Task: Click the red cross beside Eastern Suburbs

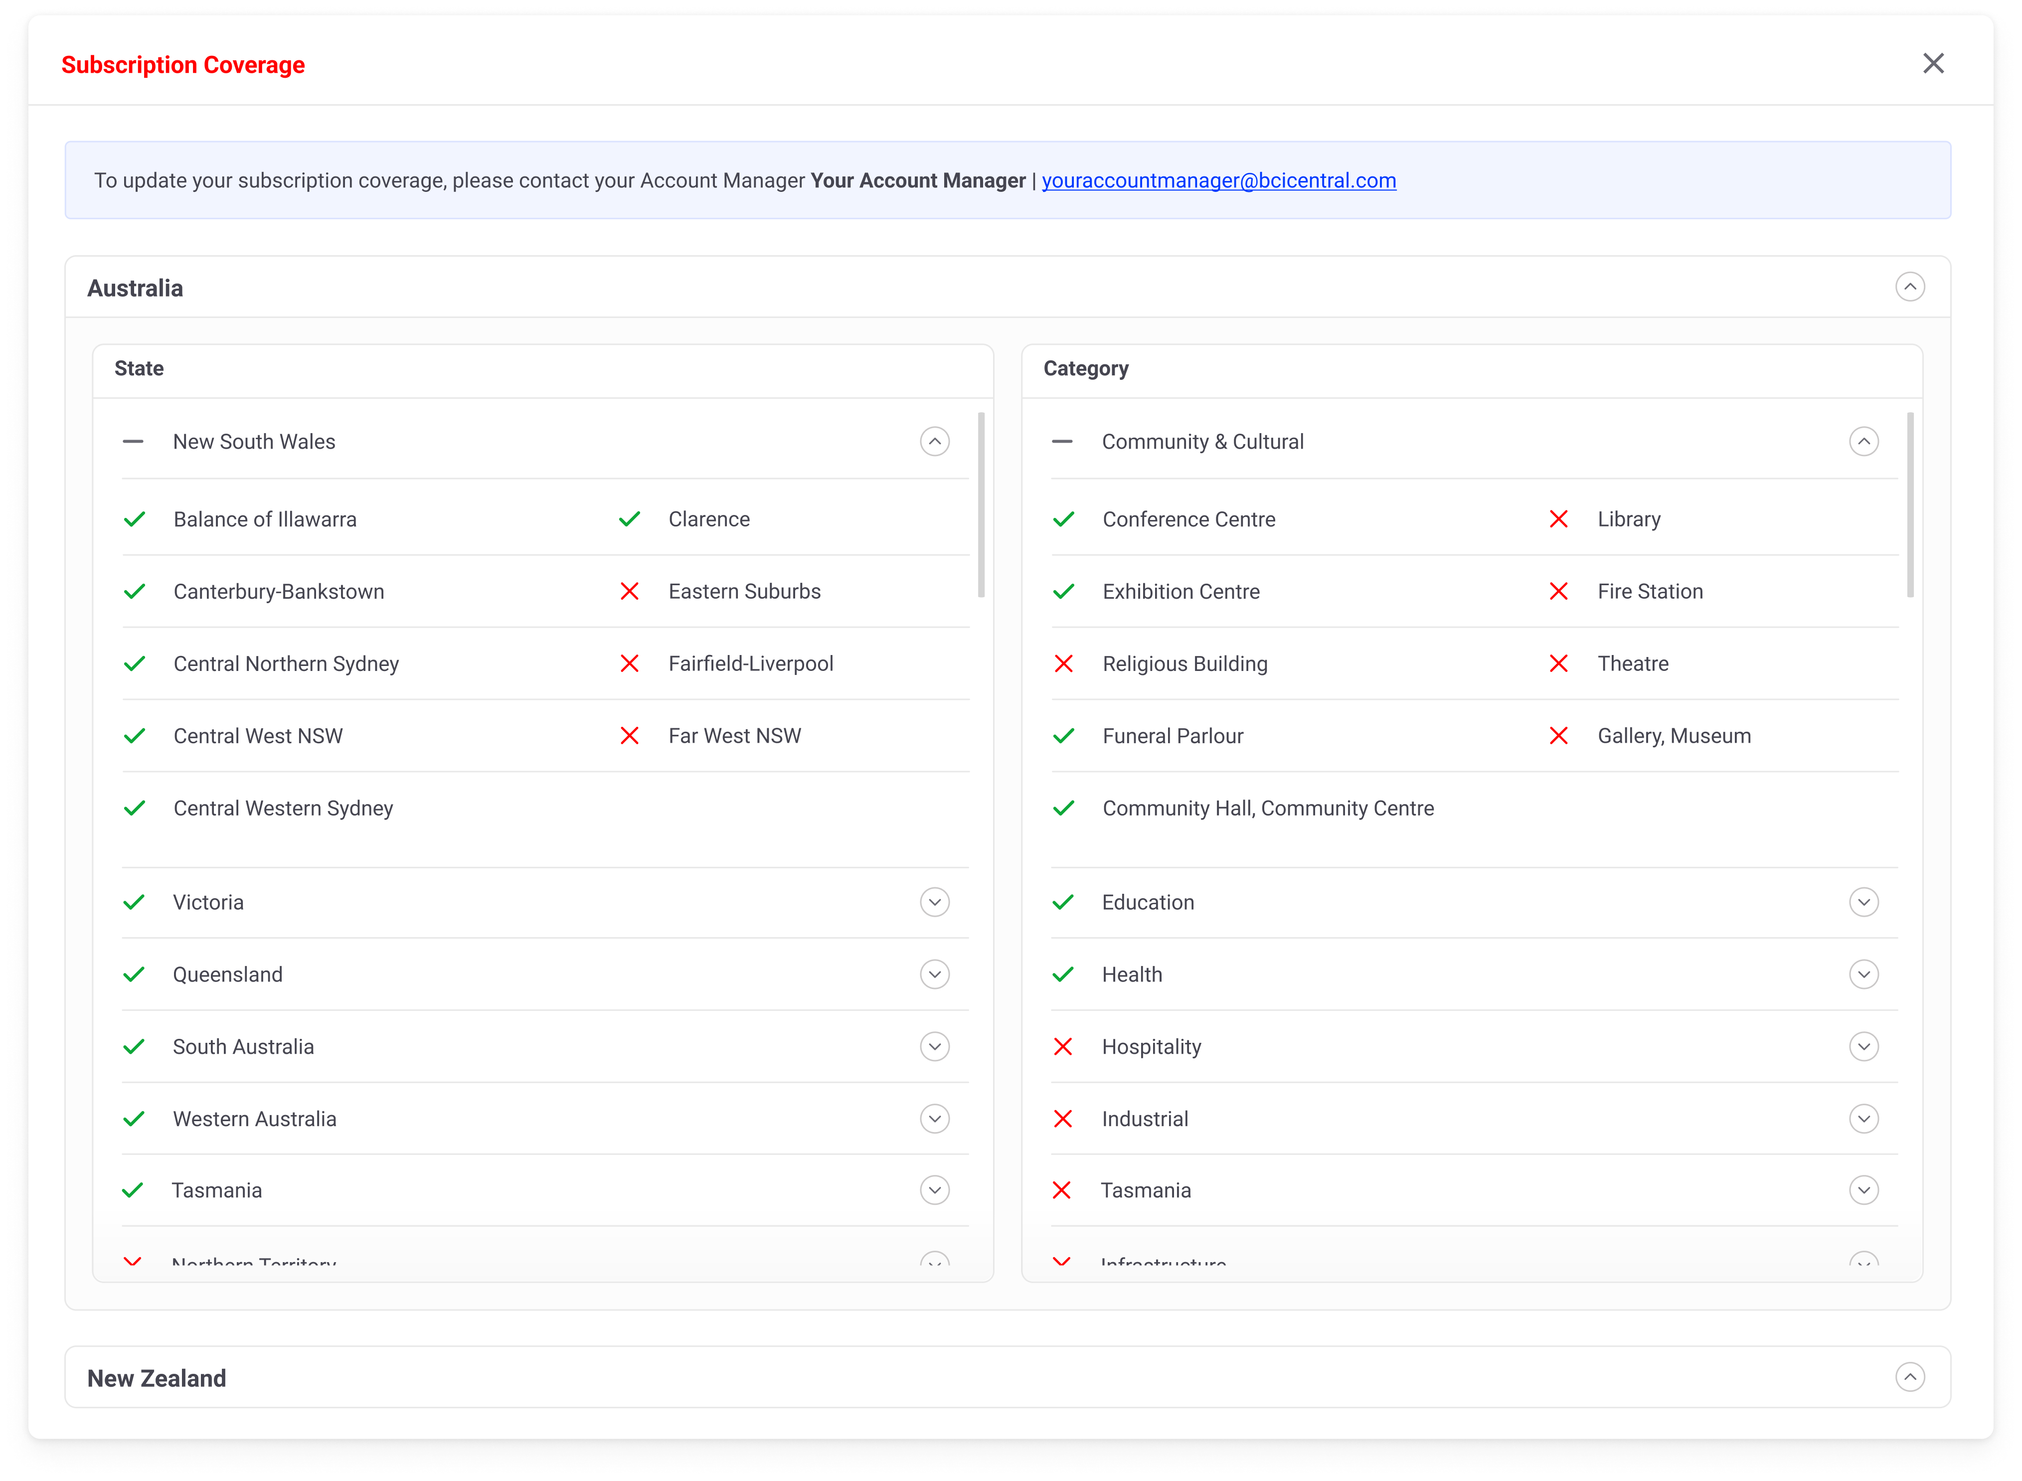Action: click(630, 592)
